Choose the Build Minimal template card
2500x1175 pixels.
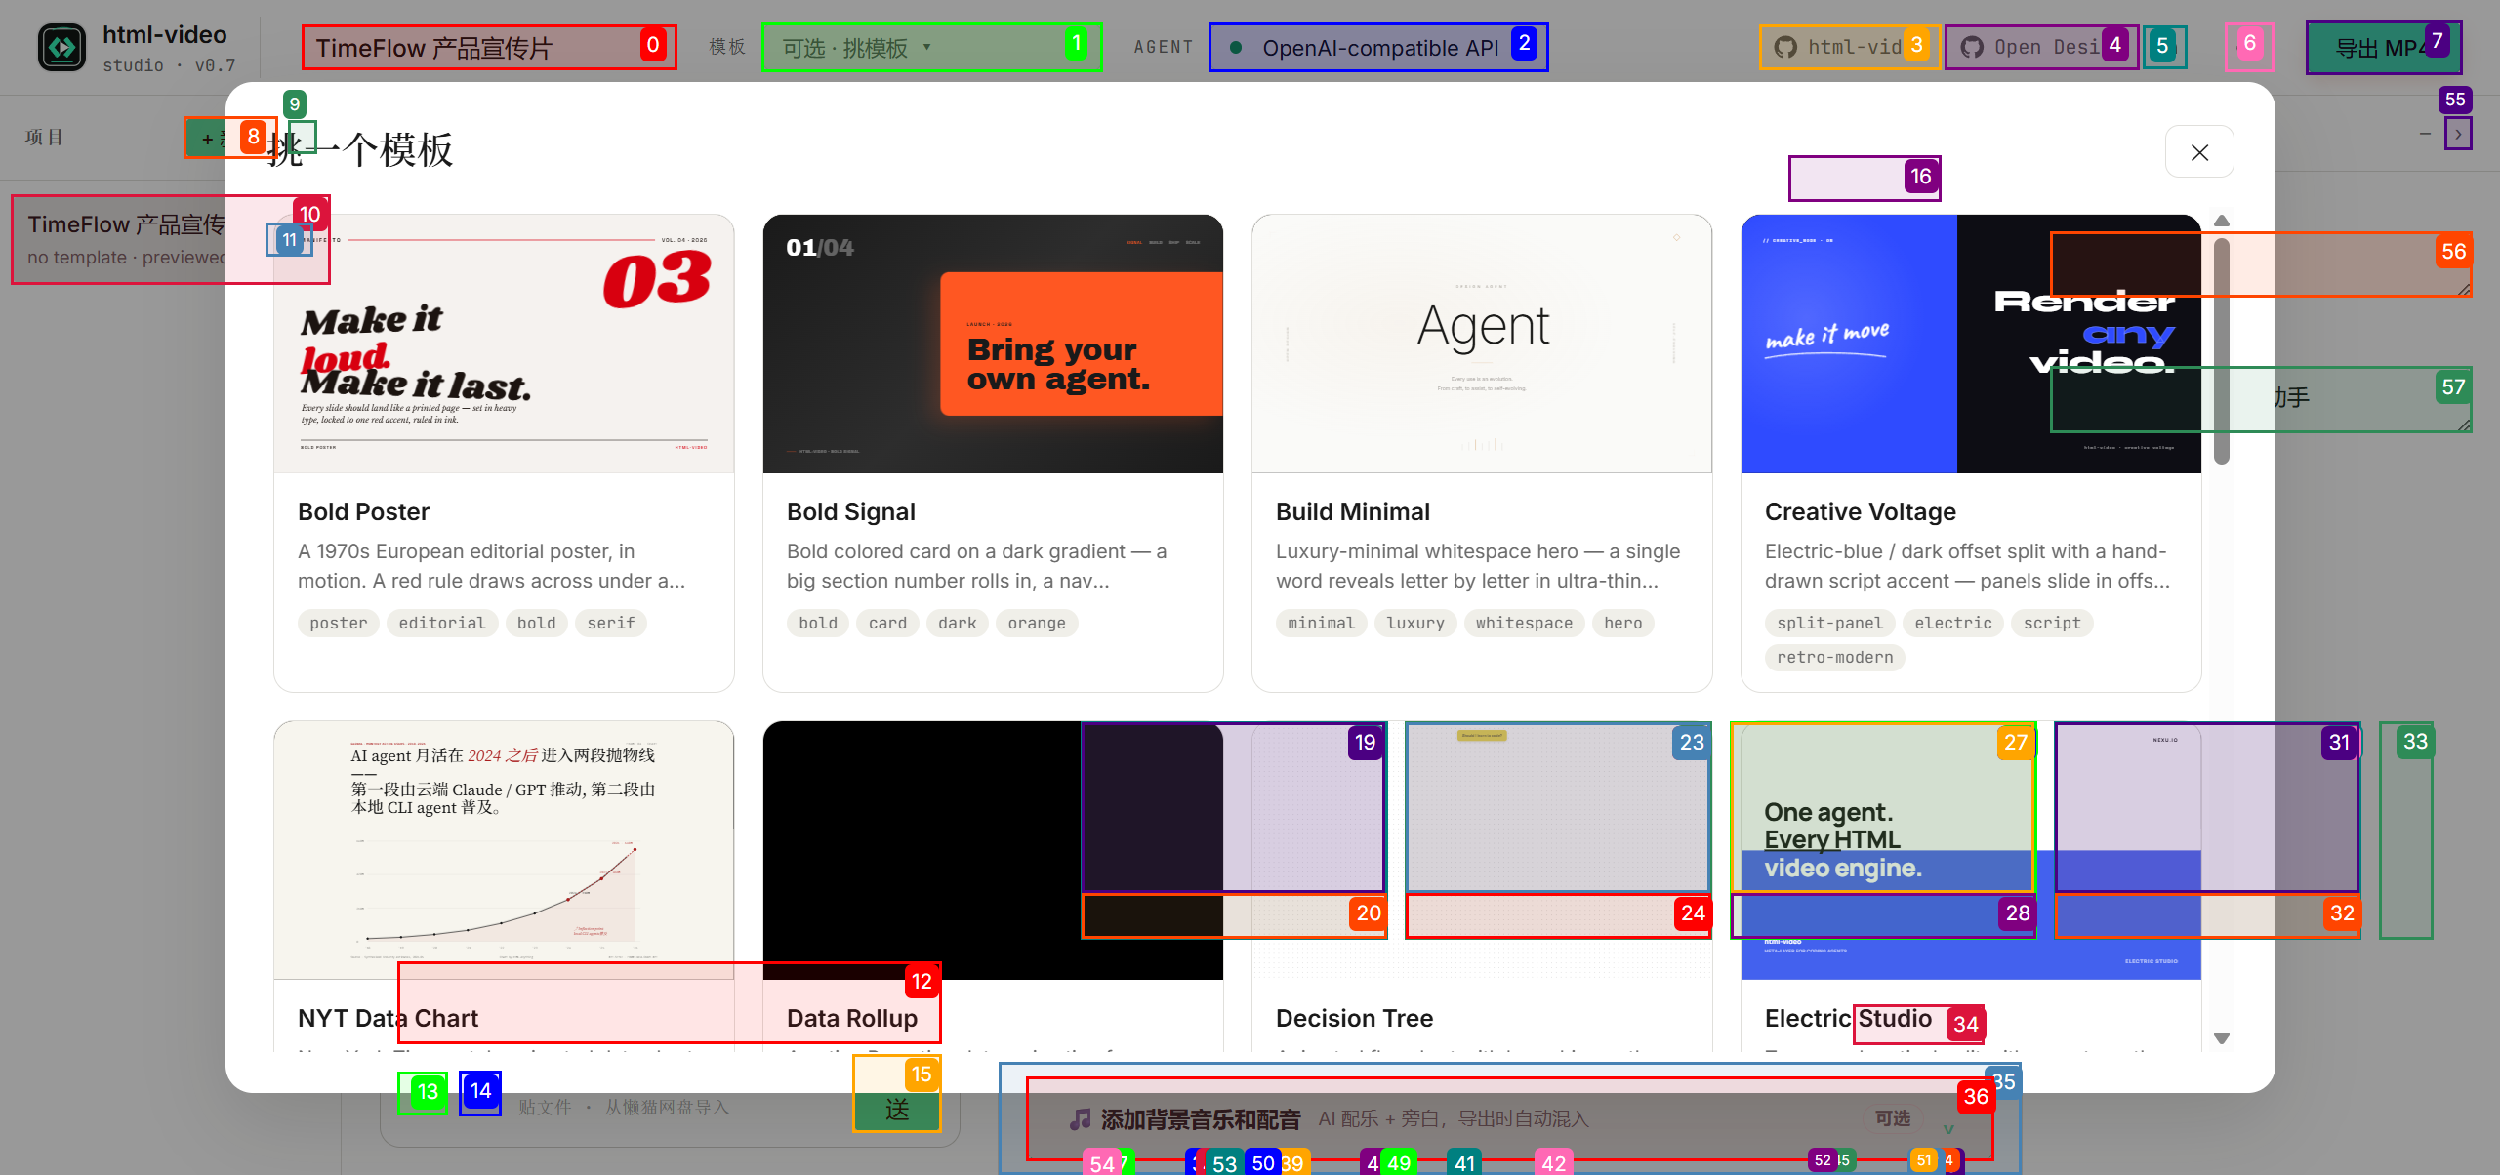click(1482, 453)
